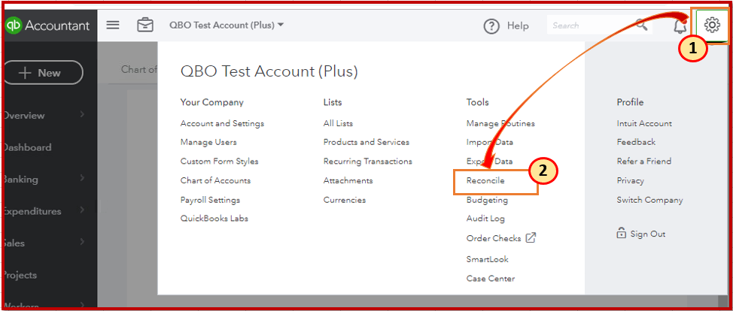Click the search magnifier icon
Screen dimensions: 733x311
642,26
